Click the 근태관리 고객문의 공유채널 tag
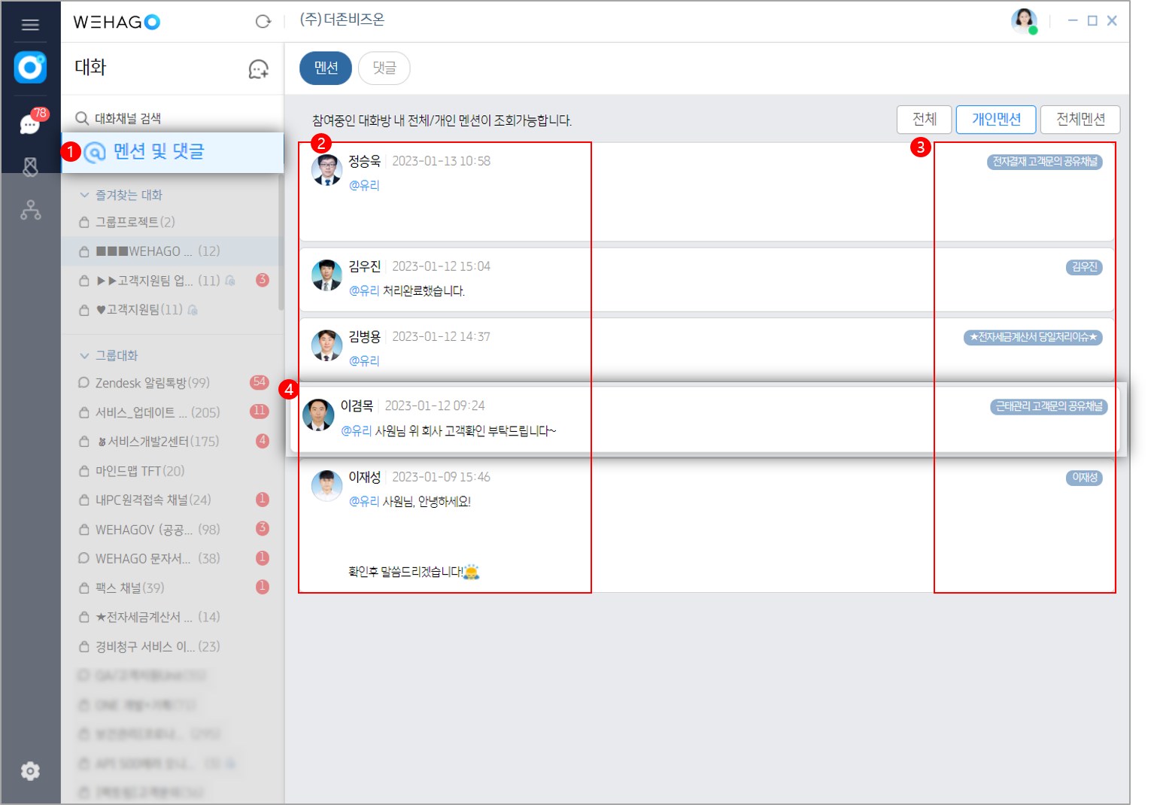The image size is (1151, 805). (1048, 407)
